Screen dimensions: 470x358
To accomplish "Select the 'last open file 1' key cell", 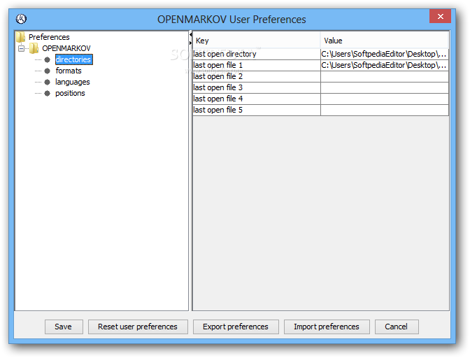I will point(257,65).
